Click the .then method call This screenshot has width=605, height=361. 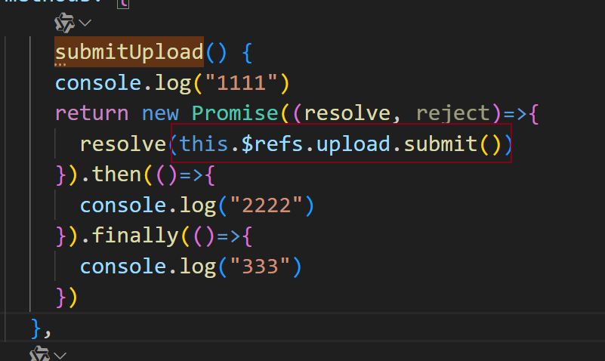coord(111,174)
